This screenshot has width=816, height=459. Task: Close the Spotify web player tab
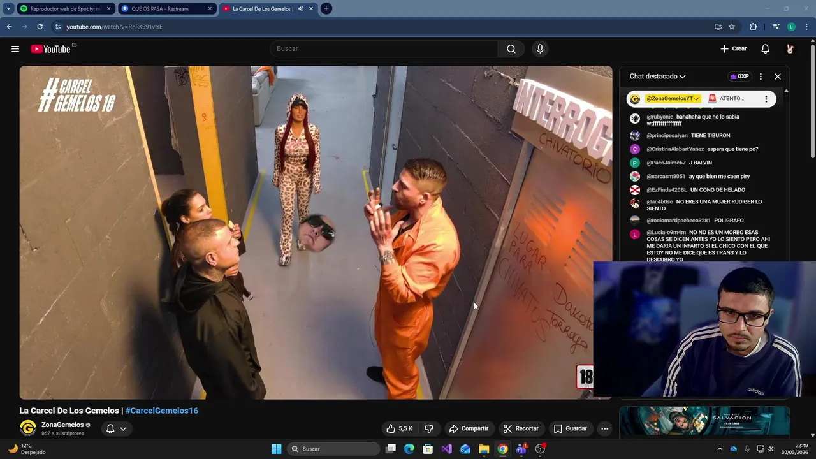tap(108, 9)
